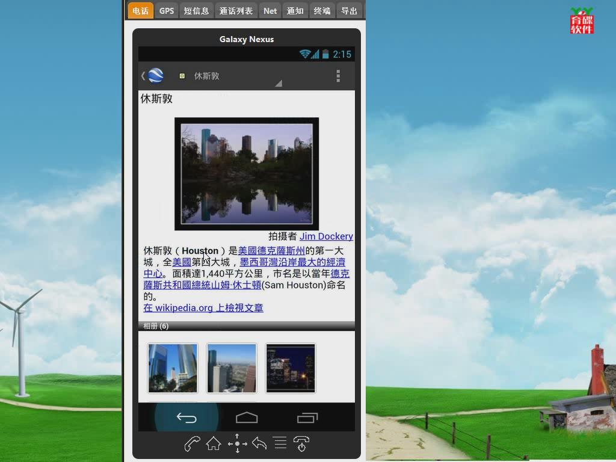Select the 终端 tab
Screen dimensions: 616x462
point(322,11)
